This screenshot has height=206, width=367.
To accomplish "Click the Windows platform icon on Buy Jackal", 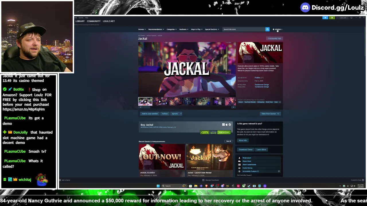I will coord(223,125).
